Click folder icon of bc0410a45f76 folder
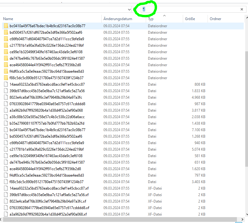The image size is (248, 223). pos(6,26)
